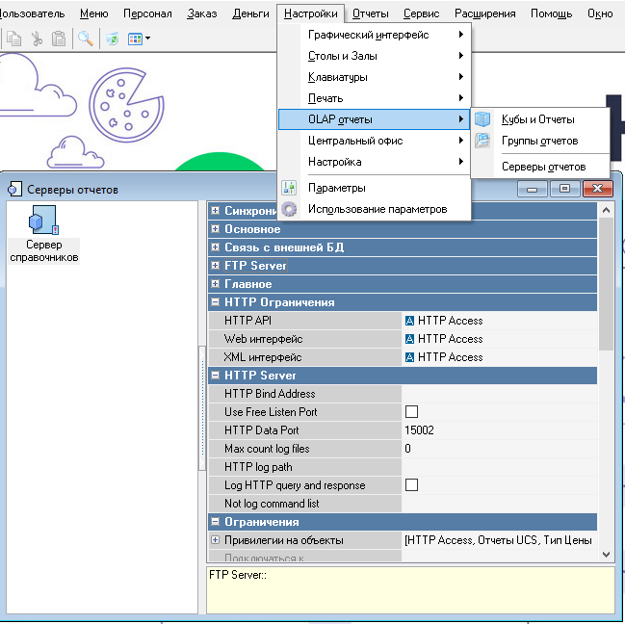The width and height of the screenshot is (625, 624).
Task: Click the Copy icon in the toolbar
Action: click(x=14, y=39)
